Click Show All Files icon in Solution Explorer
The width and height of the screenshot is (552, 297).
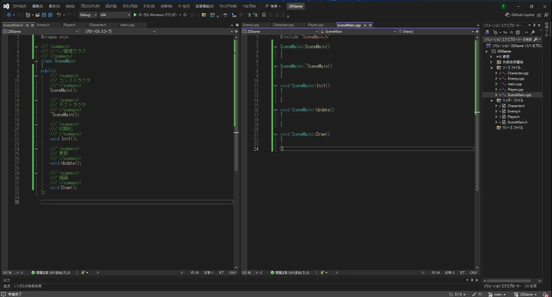tap(518, 32)
